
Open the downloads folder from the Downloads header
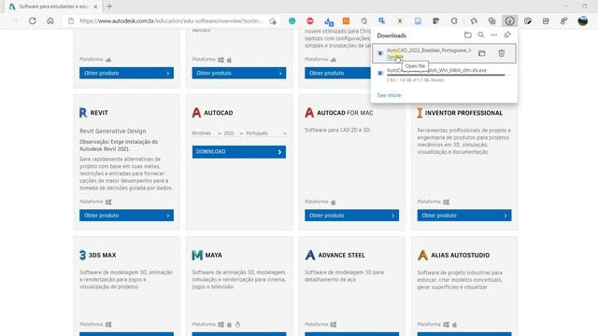467,35
